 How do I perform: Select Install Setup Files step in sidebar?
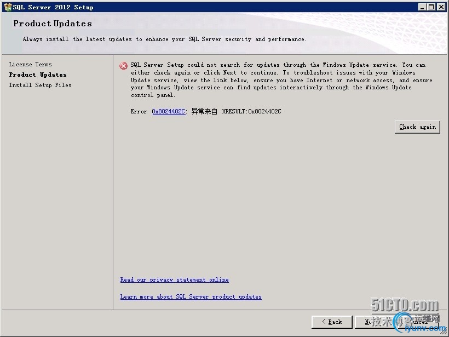click(40, 85)
